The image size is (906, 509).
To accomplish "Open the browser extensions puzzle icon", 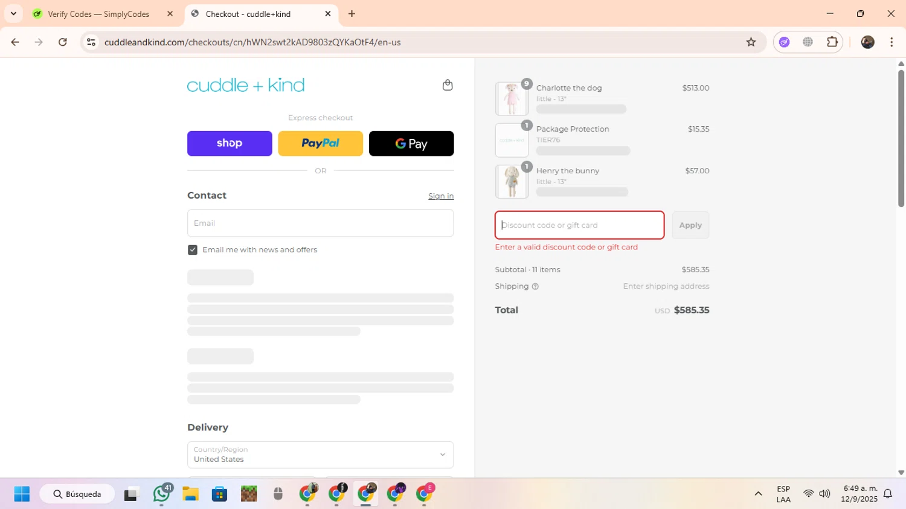I will [x=832, y=42].
